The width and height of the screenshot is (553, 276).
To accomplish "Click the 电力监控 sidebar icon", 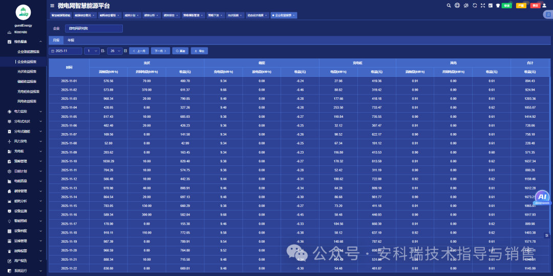I will 10,112.
